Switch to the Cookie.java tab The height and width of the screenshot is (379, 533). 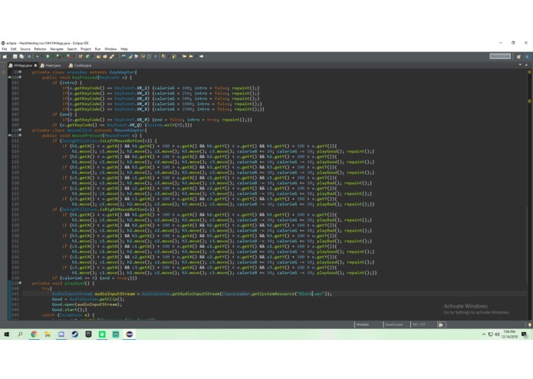80,65
